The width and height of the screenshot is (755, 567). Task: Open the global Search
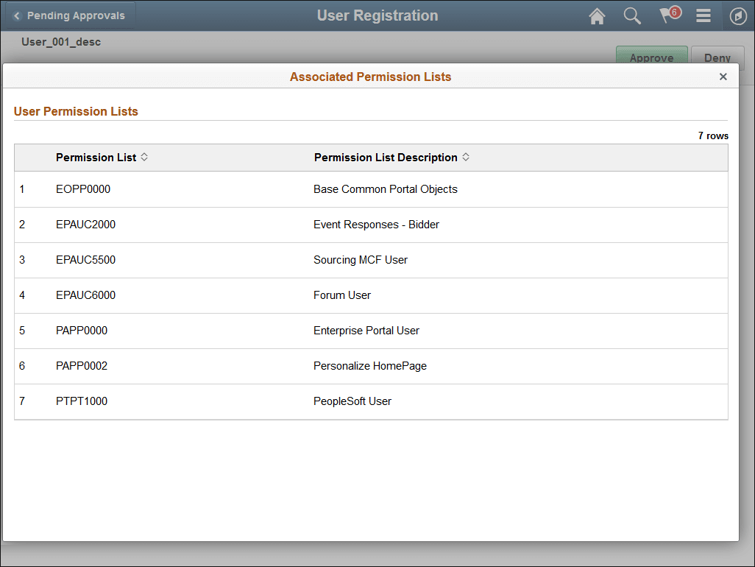point(632,15)
